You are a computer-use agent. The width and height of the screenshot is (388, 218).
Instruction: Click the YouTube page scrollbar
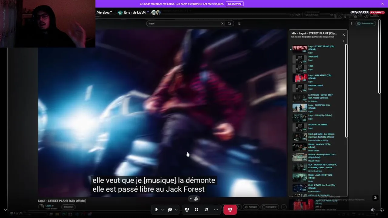379,57
